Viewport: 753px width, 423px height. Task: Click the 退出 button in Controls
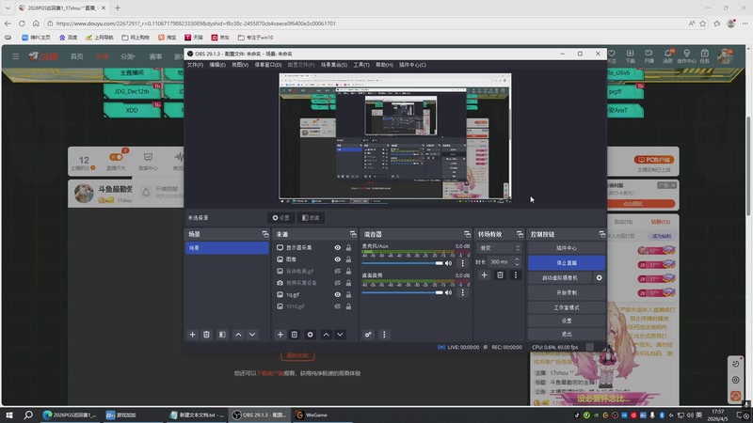pyautogui.click(x=567, y=334)
